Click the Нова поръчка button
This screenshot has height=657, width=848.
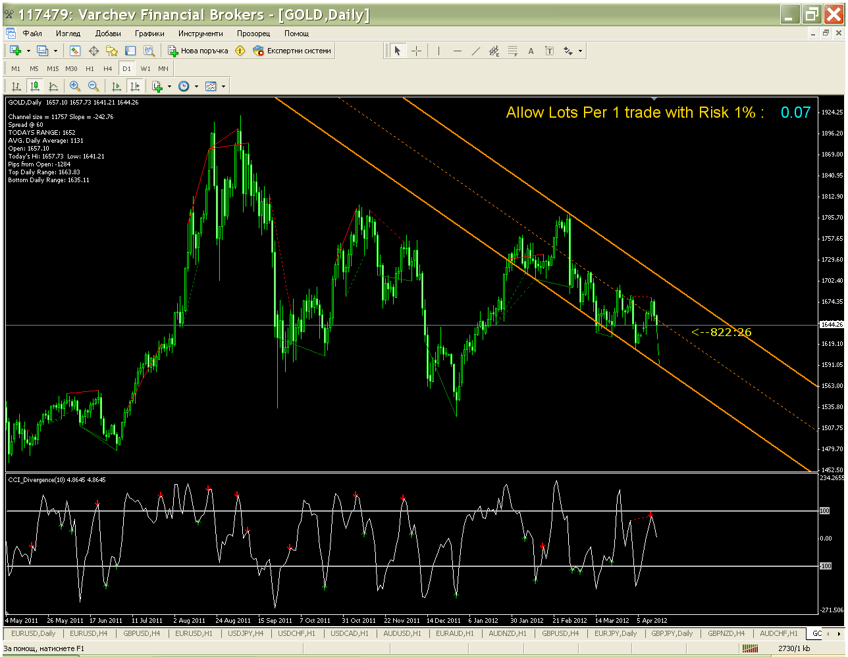click(198, 51)
